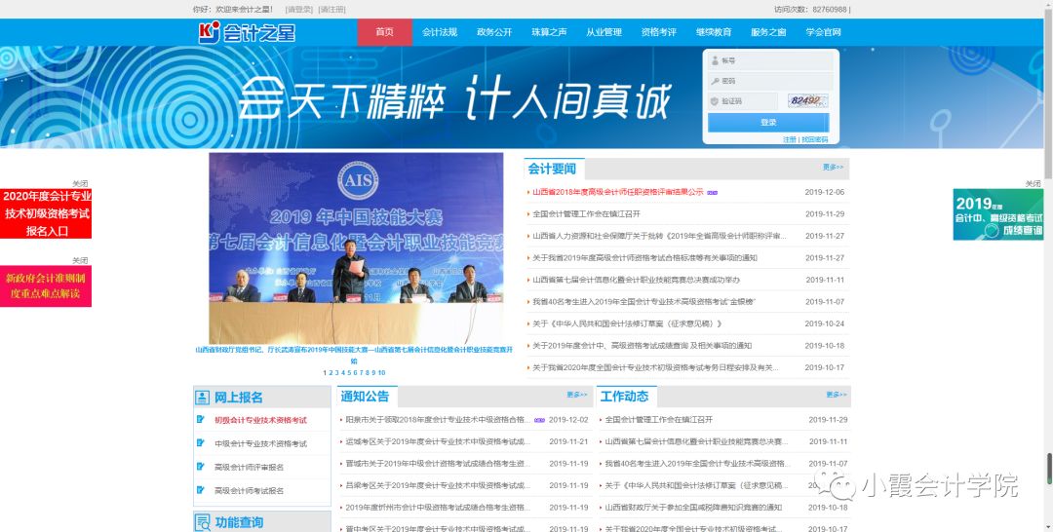Open 中级会计专业技术资格考试 registration link
1053x532 pixels.
(260, 443)
